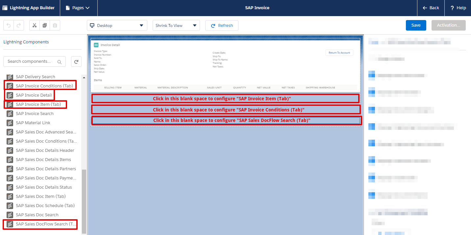Image resolution: width=471 pixels, height=235 pixels.
Task: Click the Search components input field
Action: (x=35, y=61)
